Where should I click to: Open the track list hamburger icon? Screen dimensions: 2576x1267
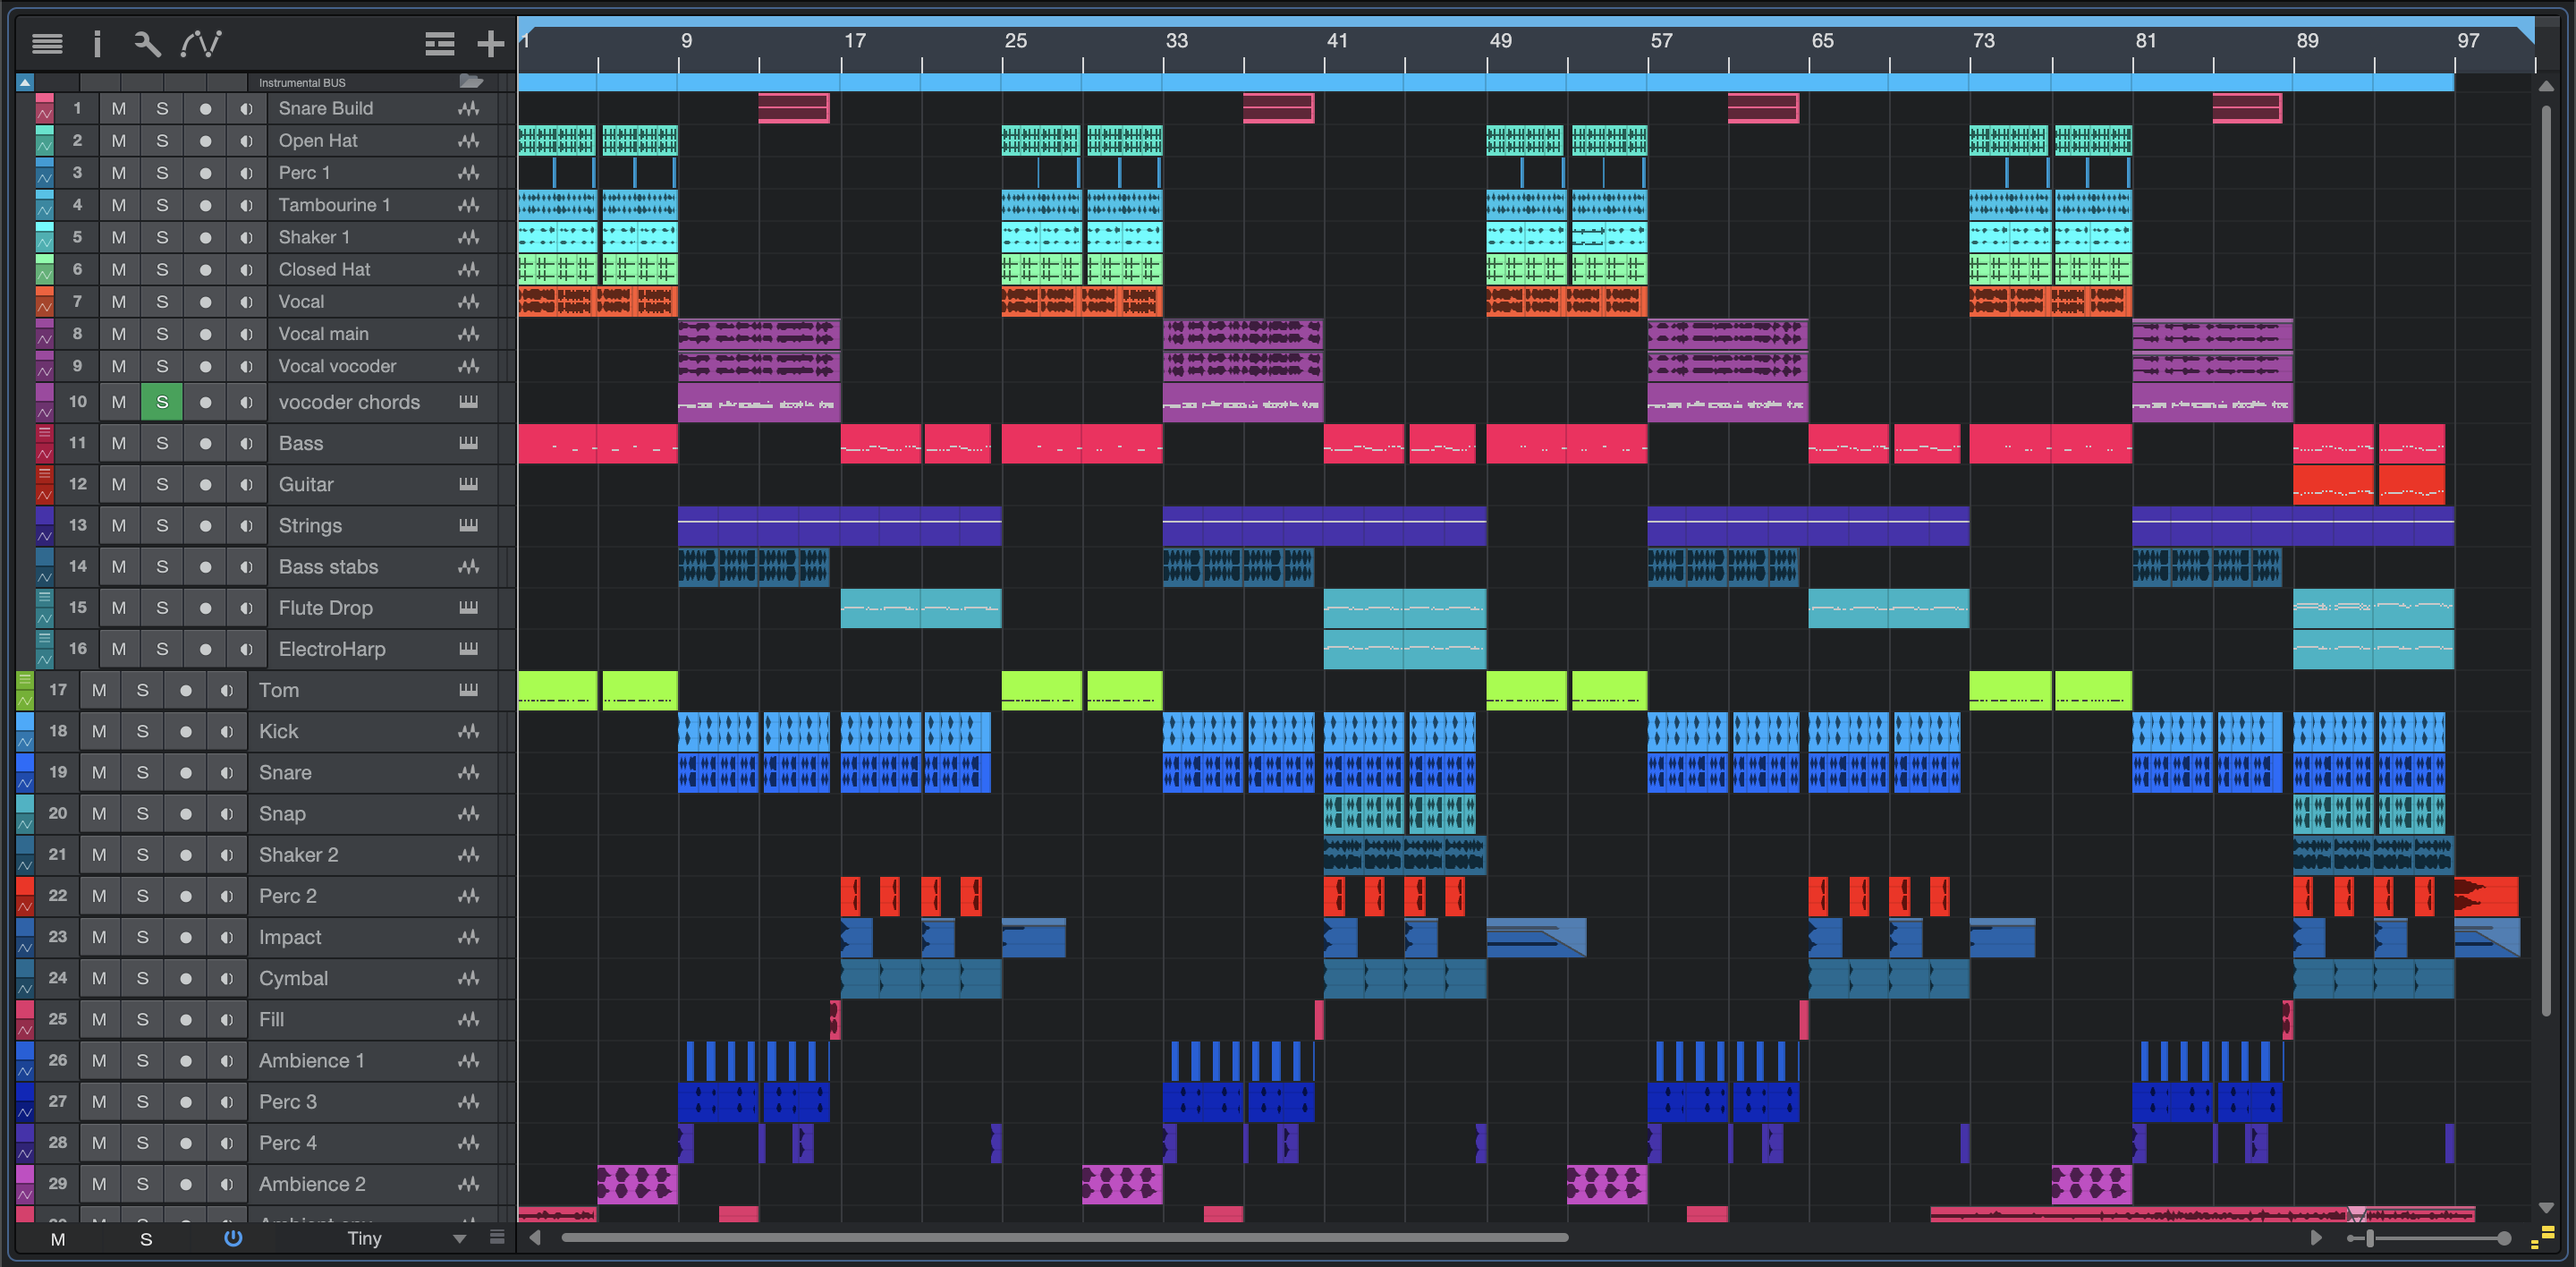47,43
